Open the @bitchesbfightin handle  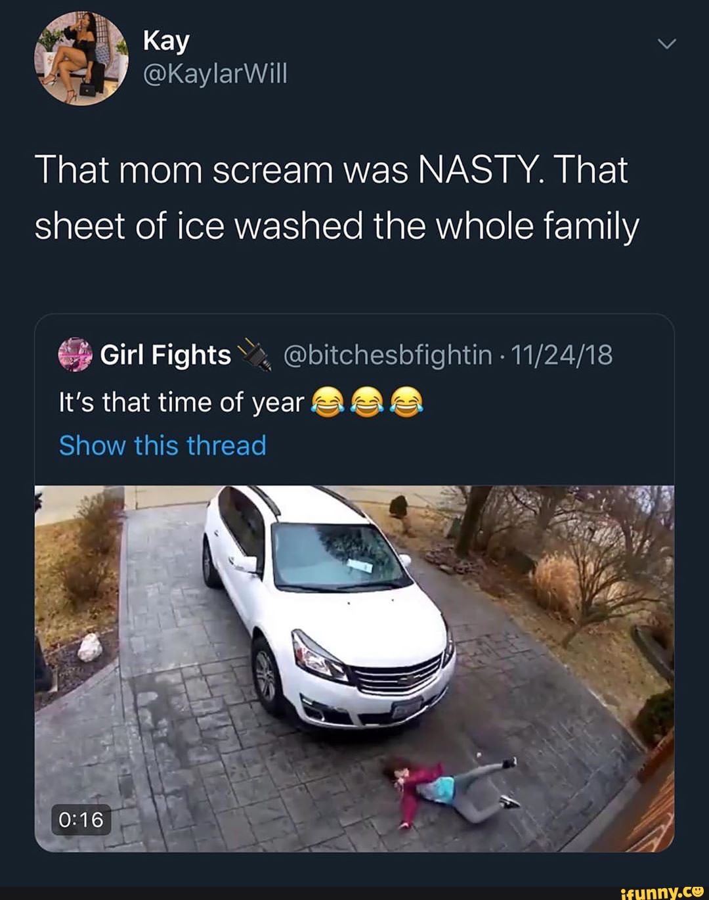[x=388, y=355]
